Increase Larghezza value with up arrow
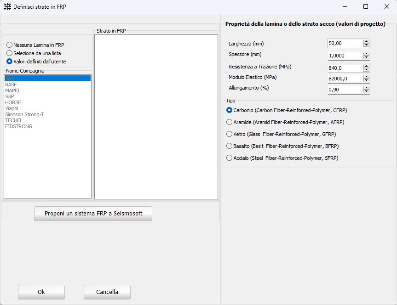Screen dimensions: 397x305 tap(366, 41)
